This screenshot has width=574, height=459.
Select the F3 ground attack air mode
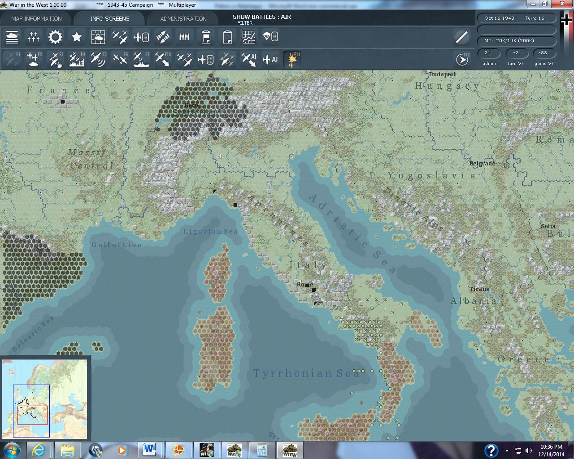tap(55, 59)
